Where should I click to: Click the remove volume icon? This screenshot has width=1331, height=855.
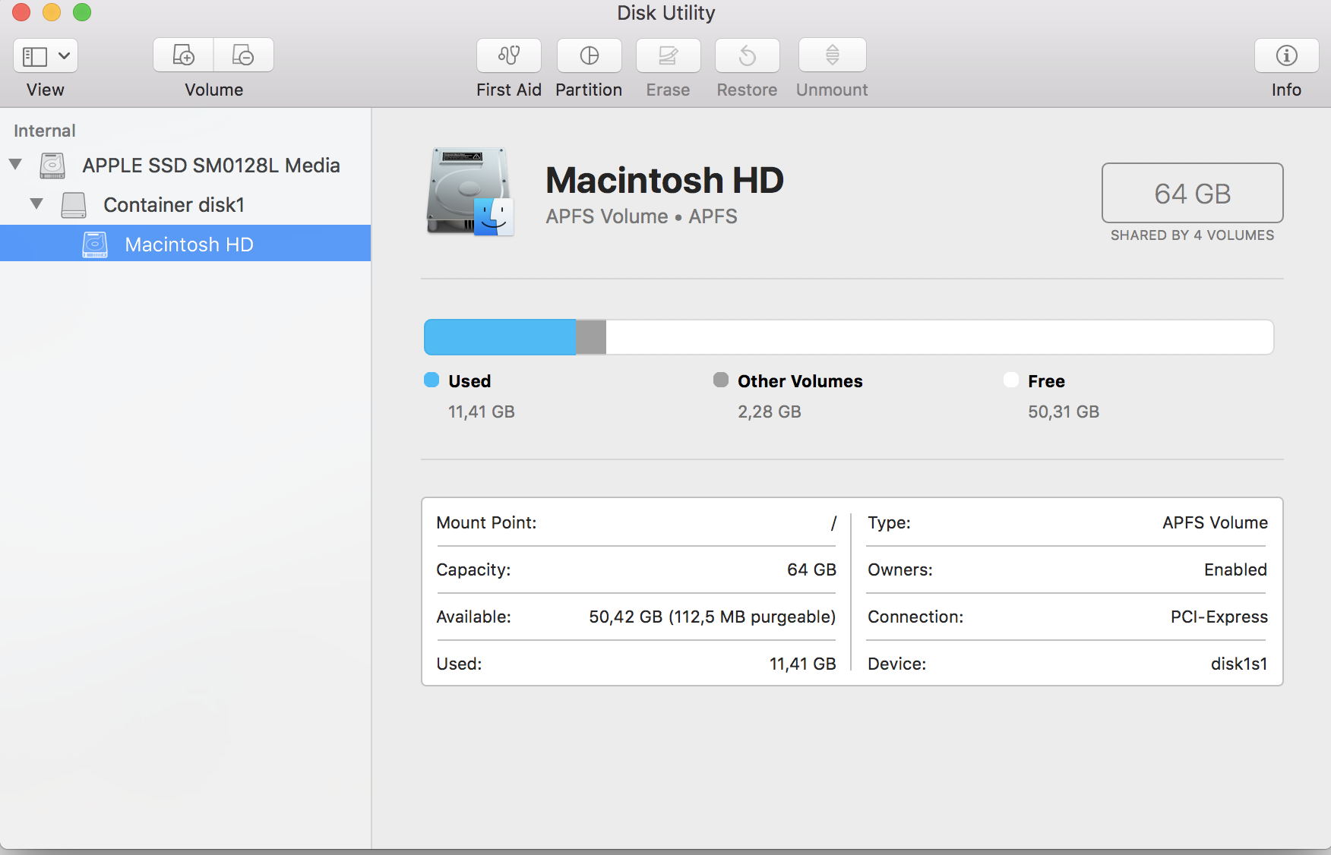pyautogui.click(x=243, y=55)
